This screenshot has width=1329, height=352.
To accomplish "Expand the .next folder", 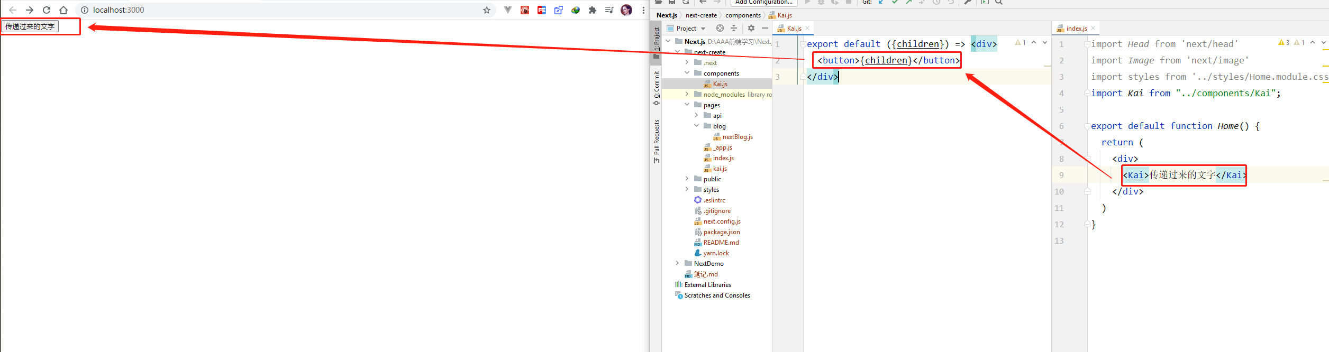I will 687,62.
